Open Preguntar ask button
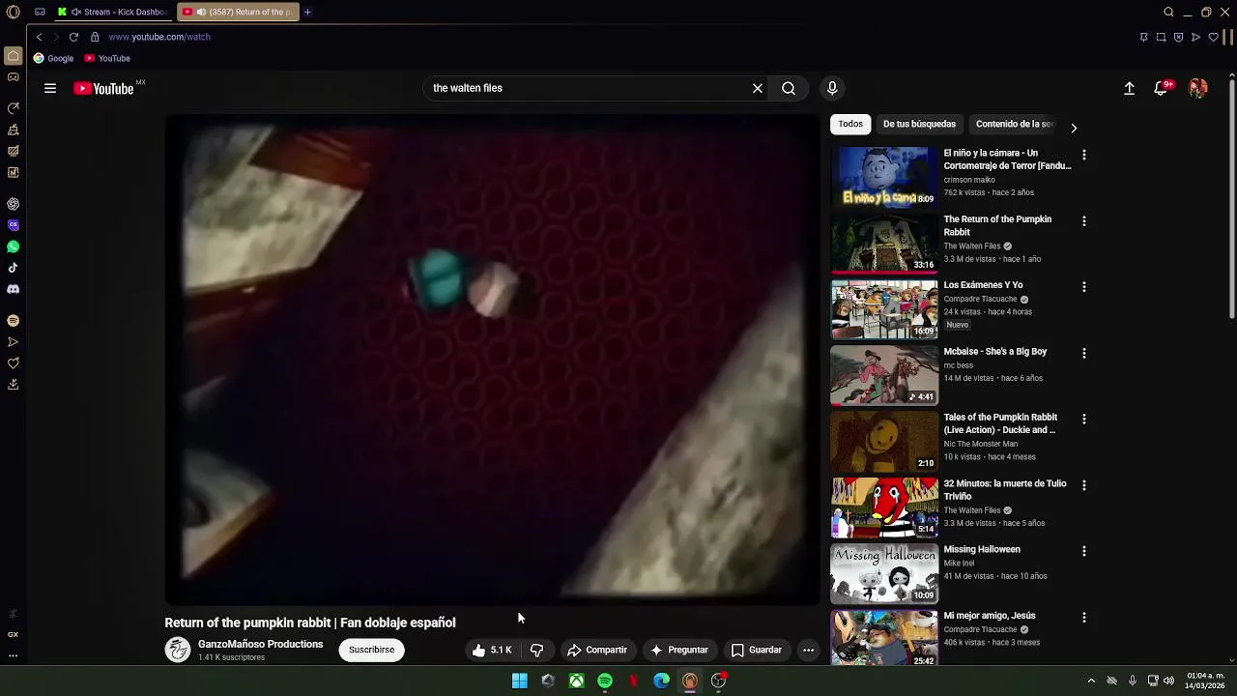The image size is (1237, 696). coord(679,650)
